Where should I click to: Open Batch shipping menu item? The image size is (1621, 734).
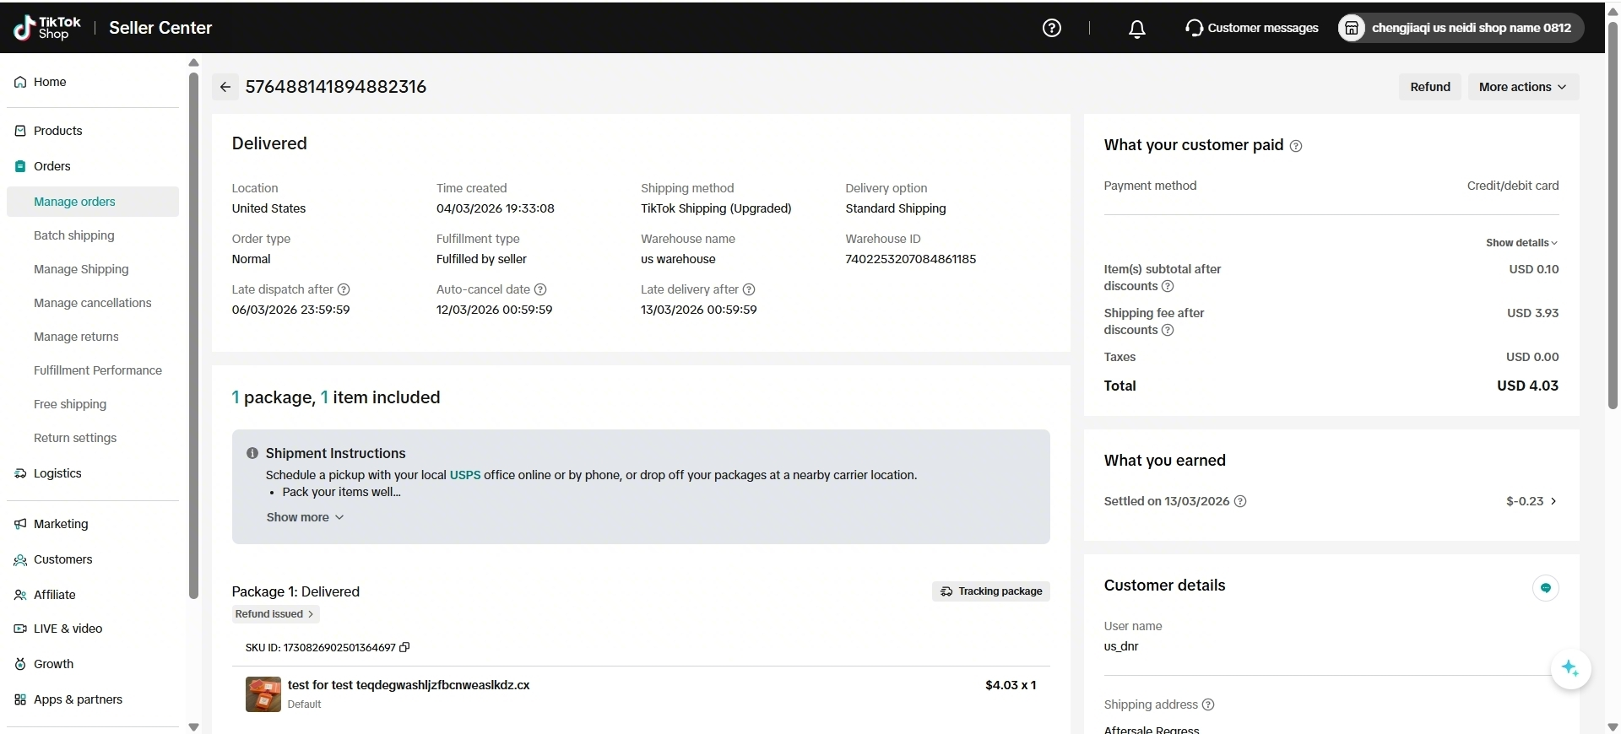pos(74,235)
